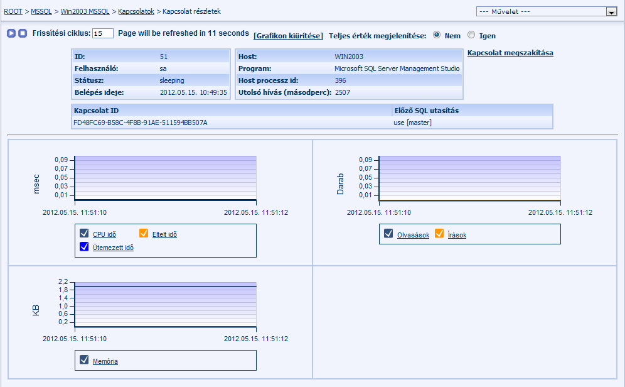Toggle the CPU idő checkbox

[x=85, y=234]
